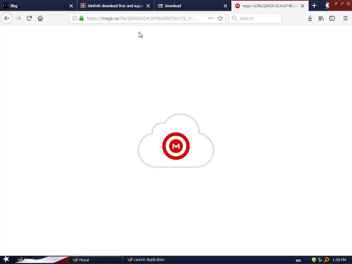The image size is (352, 264).
Task: Open the on-screen keyboard tray icon
Action: pyautogui.click(x=298, y=260)
